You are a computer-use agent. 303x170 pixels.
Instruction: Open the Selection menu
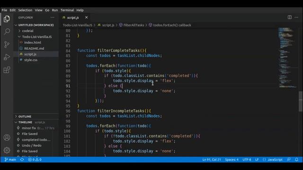click(25, 10)
